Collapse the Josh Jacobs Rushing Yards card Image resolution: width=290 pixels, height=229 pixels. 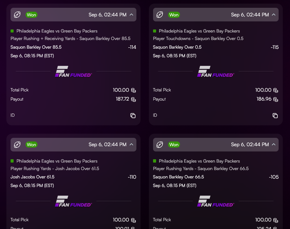(x=131, y=145)
